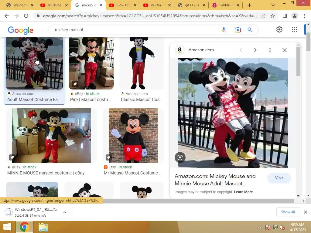The height and width of the screenshot is (233, 311).
Task: Show next image in preview panel
Action: [255, 50]
